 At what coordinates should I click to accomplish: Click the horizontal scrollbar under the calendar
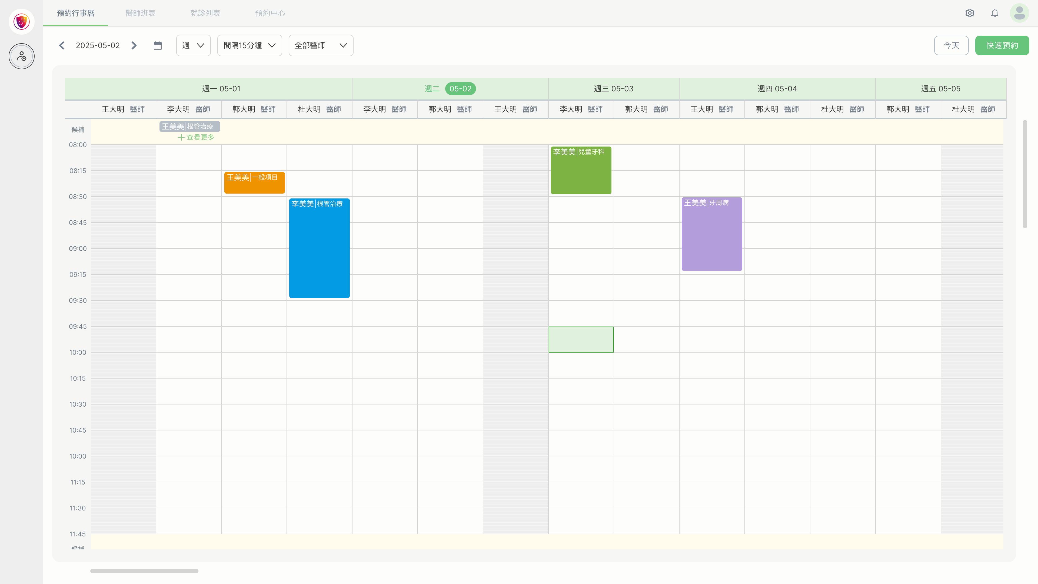[x=144, y=571]
